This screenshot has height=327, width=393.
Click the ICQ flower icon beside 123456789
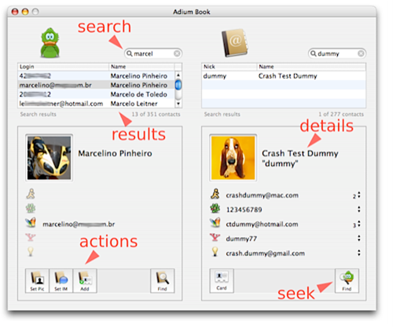[x=215, y=209]
